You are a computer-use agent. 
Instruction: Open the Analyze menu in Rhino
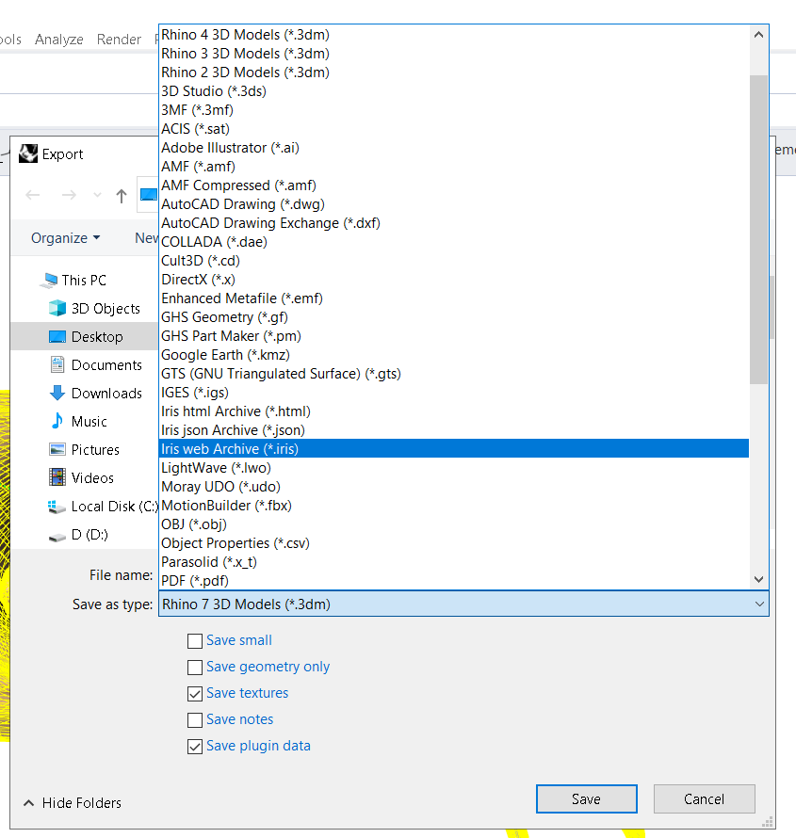tap(58, 40)
